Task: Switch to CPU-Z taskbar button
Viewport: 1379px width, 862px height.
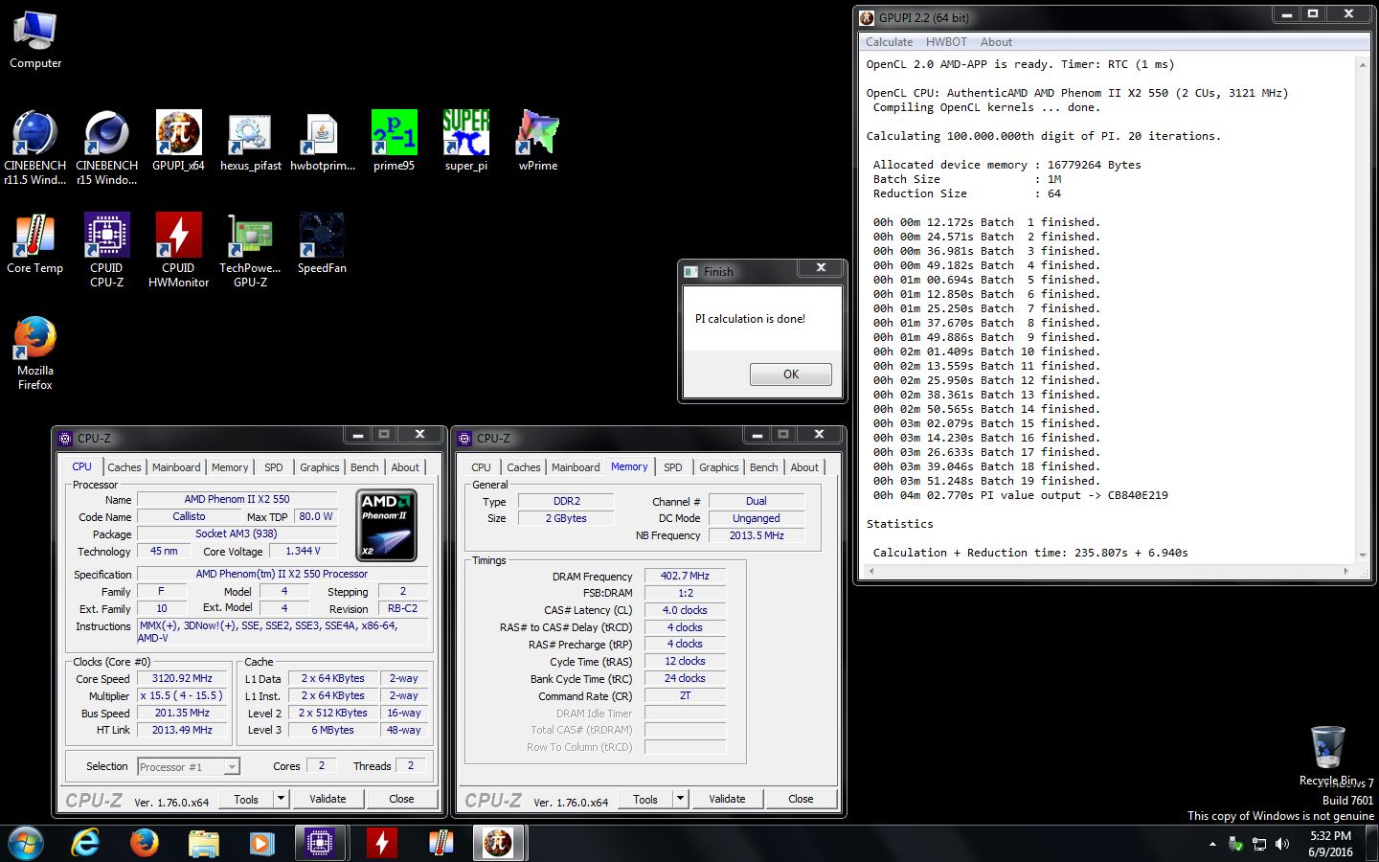Action: (321, 843)
